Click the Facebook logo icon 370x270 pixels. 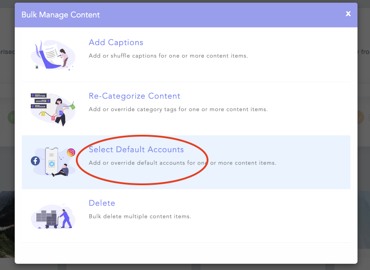point(35,161)
